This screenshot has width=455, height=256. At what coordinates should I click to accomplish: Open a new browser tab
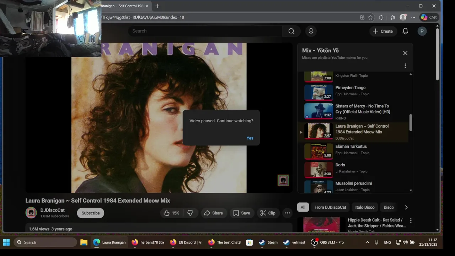(x=157, y=6)
